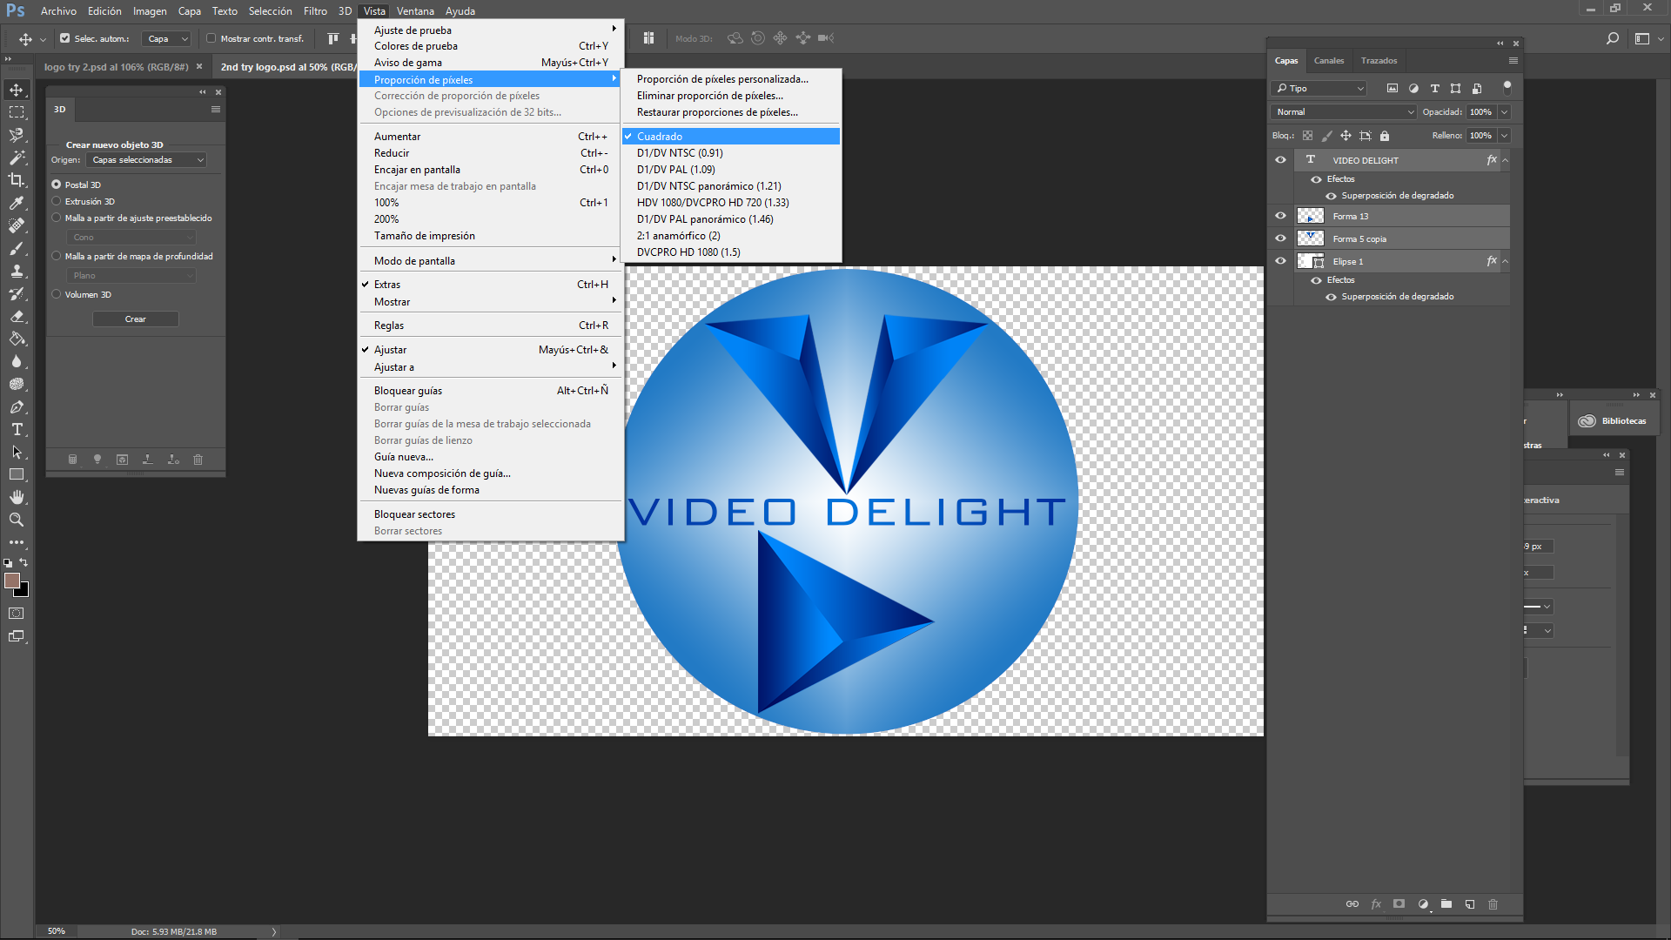Collapse effects of VIDEO DELIGHT layer
Viewport: 1671px width, 940px height.
click(1506, 160)
